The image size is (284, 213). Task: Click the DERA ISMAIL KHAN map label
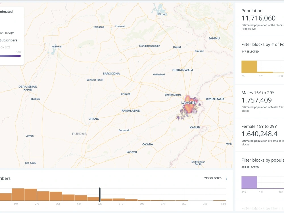[28, 88]
